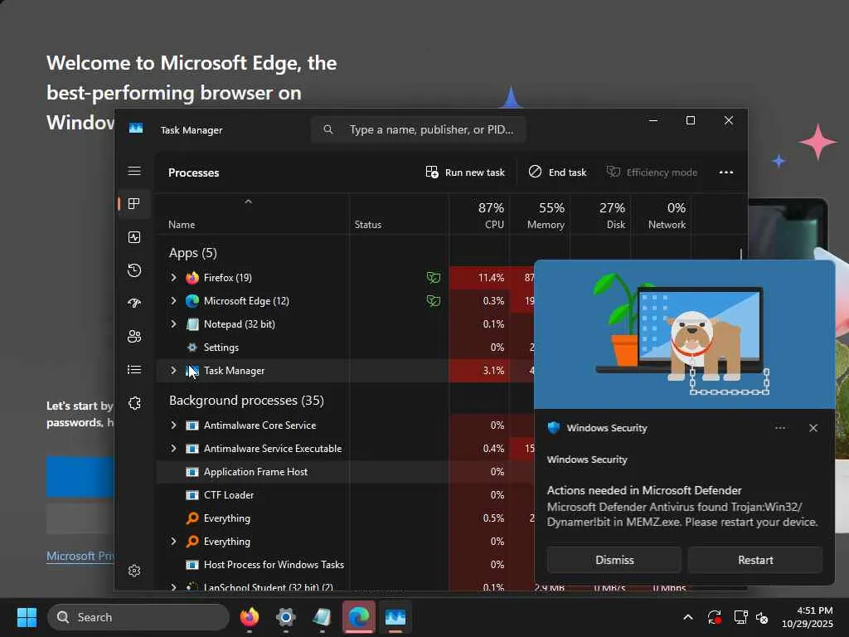Click Restart in the Defender notification
This screenshot has width=849, height=637.
click(x=755, y=560)
